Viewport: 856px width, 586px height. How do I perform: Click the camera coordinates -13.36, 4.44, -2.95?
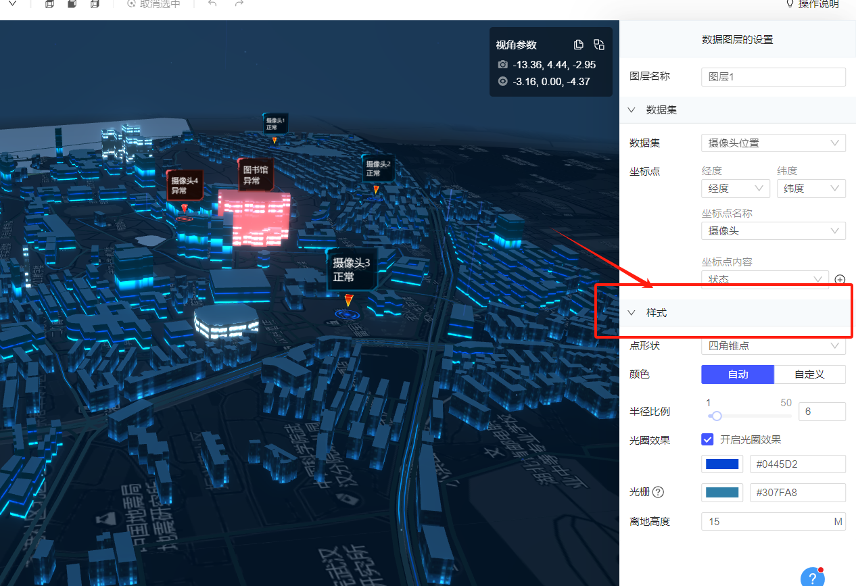point(554,65)
